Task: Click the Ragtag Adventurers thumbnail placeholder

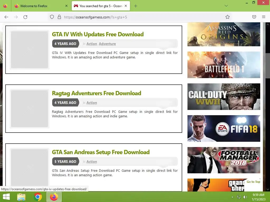Action: pos(30,109)
